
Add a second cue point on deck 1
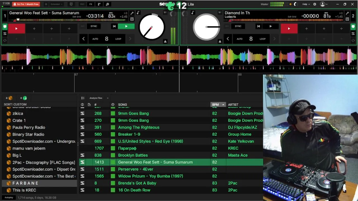pos(34,28)
